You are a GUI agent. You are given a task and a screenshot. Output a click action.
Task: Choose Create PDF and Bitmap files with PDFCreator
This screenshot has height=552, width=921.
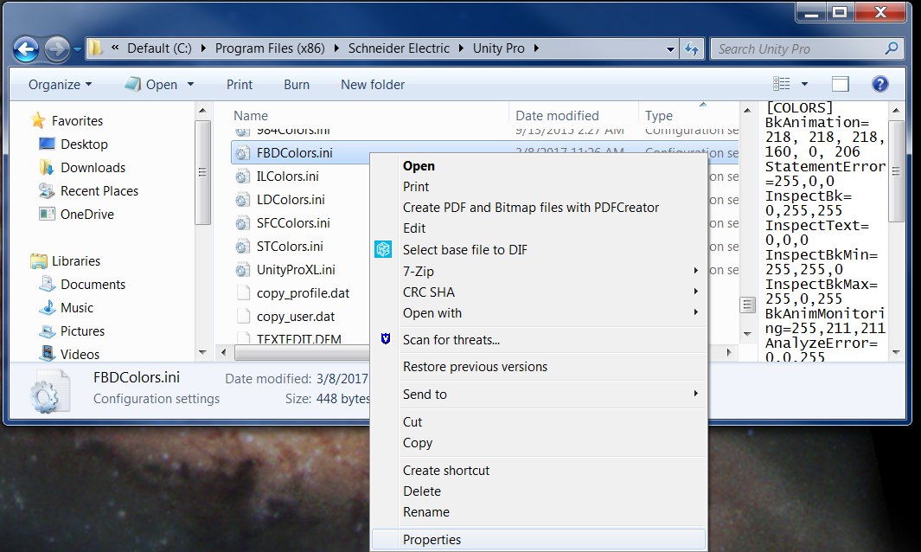pos(539,208)
